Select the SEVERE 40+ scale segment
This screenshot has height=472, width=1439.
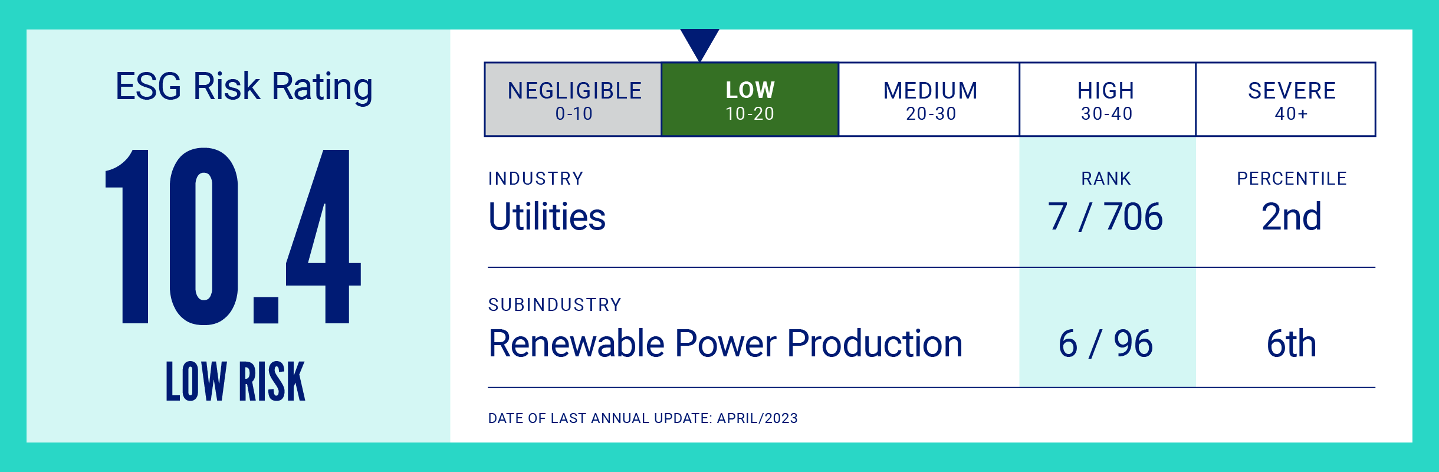coord(1286,99)
